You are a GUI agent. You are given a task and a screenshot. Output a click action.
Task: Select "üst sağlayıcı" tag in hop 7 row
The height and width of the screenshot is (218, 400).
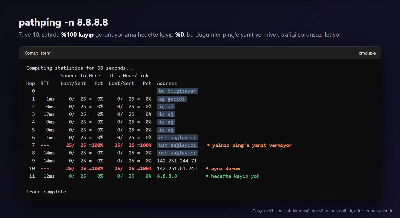pos(178,145)
